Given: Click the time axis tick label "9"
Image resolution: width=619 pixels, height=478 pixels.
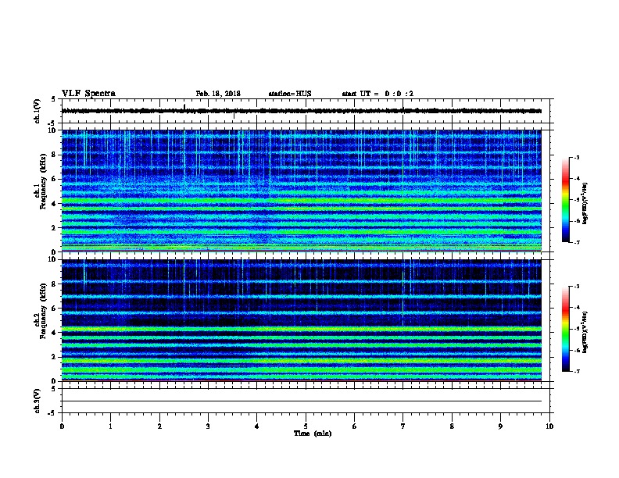Looking at the screenshot, I should [500, 426].
